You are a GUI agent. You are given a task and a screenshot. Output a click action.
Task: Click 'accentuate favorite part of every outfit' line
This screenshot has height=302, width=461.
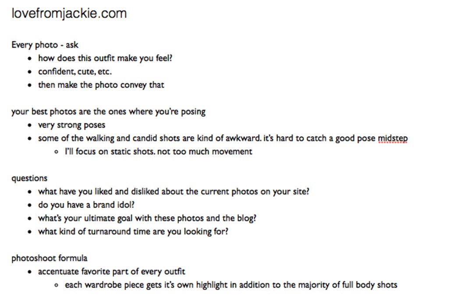tap(112, 271)
